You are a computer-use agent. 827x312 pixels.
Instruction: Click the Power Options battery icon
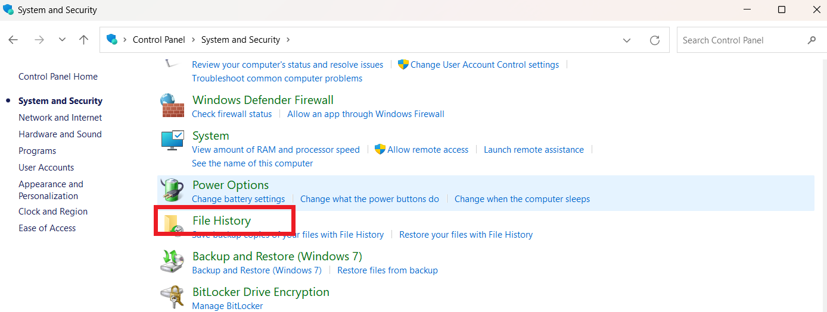pyautogui.click(x=173, y=190)
